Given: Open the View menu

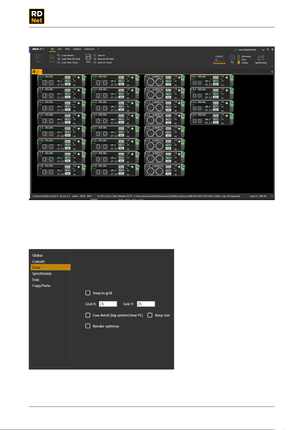Looking at the screenshot, I should [67, 49].
